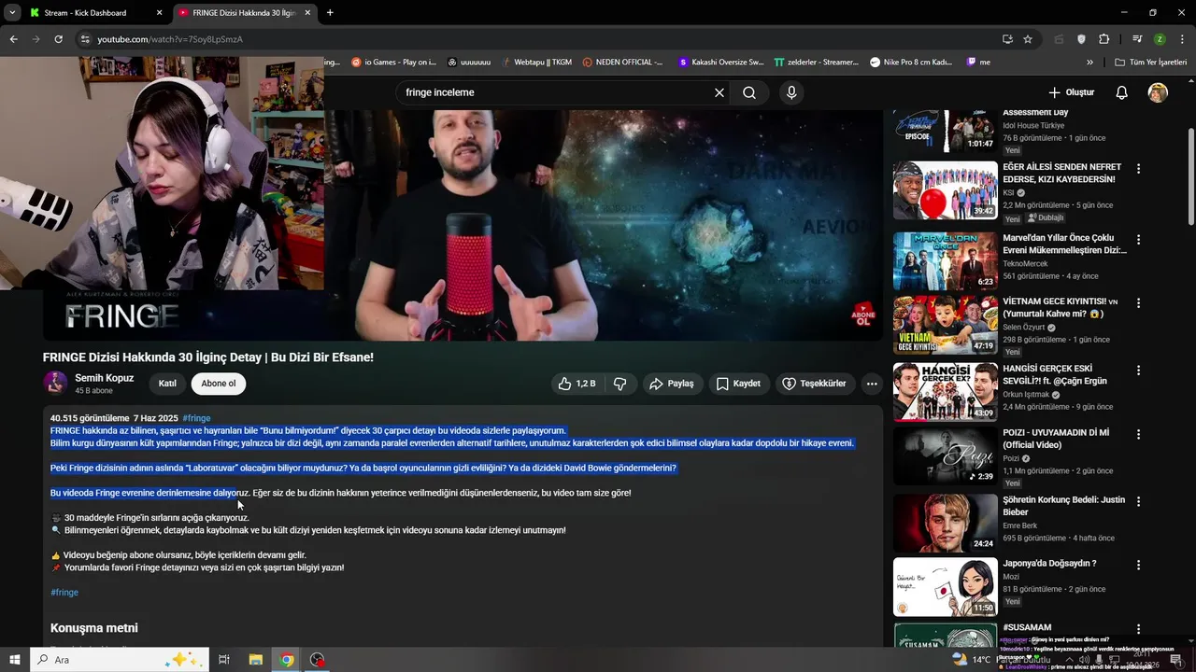The width and height of the screenshot is (1196, 672).
Task: Reload the YouTube page
Action: click(58, 39)
